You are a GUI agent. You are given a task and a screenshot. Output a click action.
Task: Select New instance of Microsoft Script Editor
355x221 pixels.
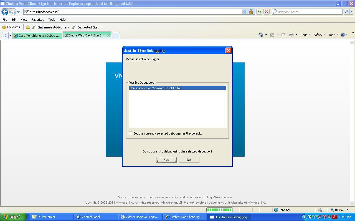177,88
